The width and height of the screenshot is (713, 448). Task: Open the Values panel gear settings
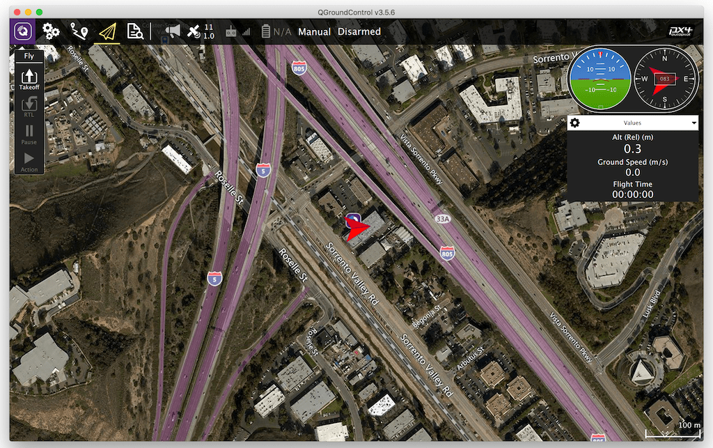click(x=574, y=123)
